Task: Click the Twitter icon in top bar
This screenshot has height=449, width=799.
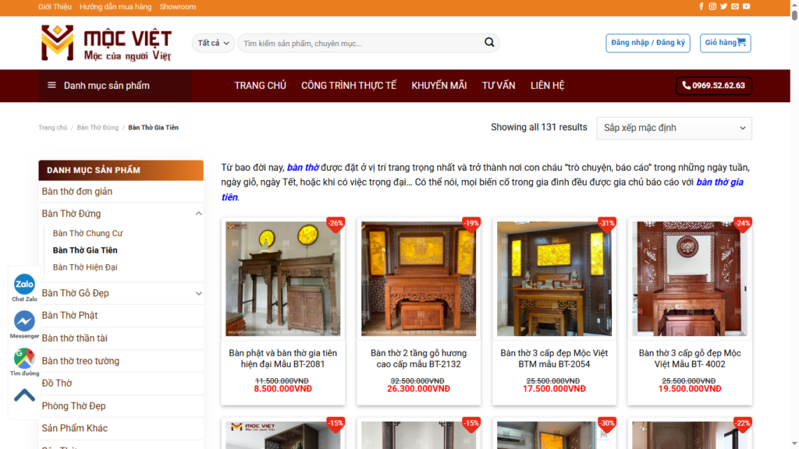Action: [x=724, y=7]
